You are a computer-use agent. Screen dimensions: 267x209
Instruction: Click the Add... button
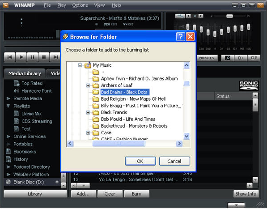click(x=83, y=194)
